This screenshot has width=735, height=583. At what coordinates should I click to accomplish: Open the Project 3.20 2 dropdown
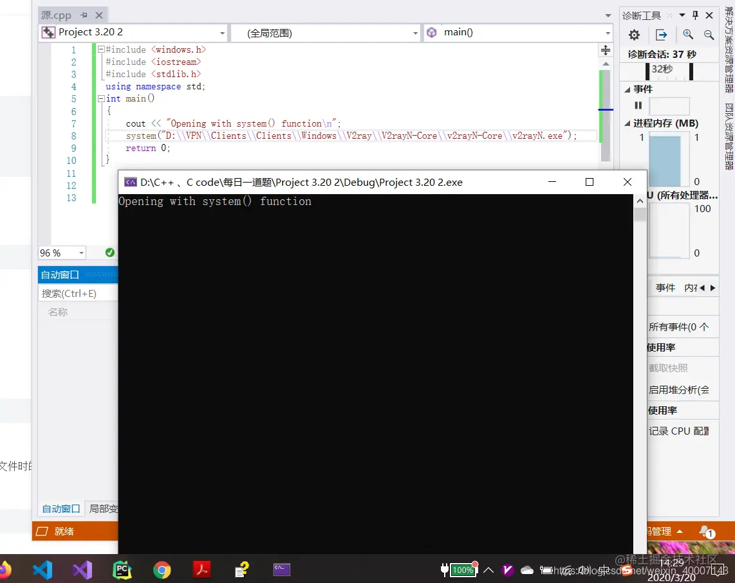coord(222,33)
